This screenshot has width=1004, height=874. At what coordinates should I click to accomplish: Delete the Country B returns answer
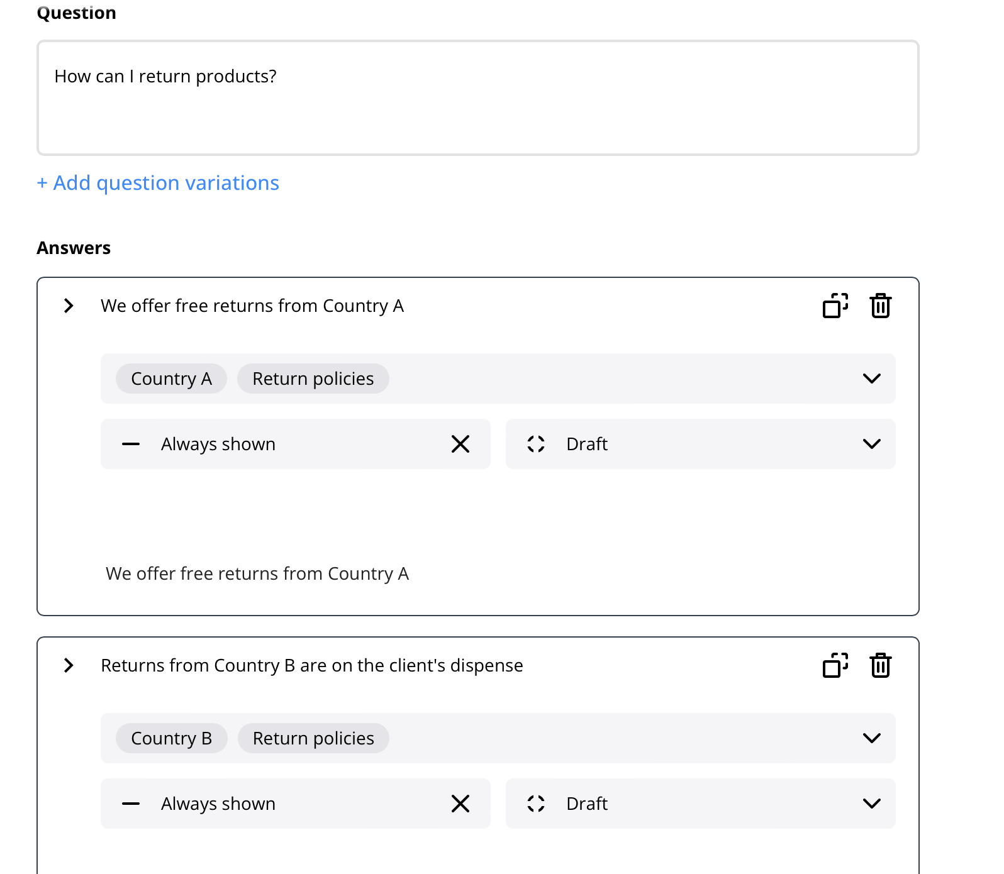(x=880, y=665)
